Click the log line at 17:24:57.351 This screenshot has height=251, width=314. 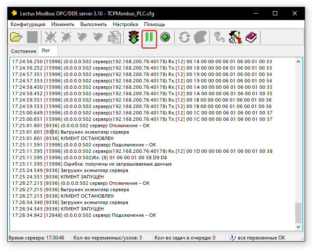click(x=142, y=74)
